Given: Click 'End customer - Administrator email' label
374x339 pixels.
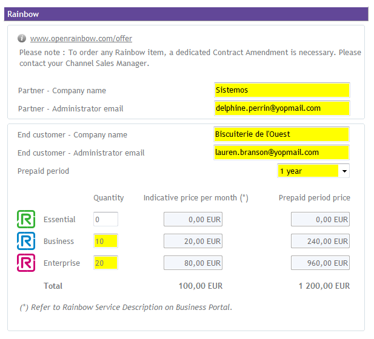Looking at the screenshot, I should coord(81,153).
